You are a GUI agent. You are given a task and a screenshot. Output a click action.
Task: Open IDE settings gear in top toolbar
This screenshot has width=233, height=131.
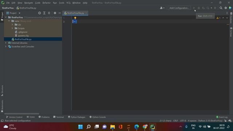226,8
